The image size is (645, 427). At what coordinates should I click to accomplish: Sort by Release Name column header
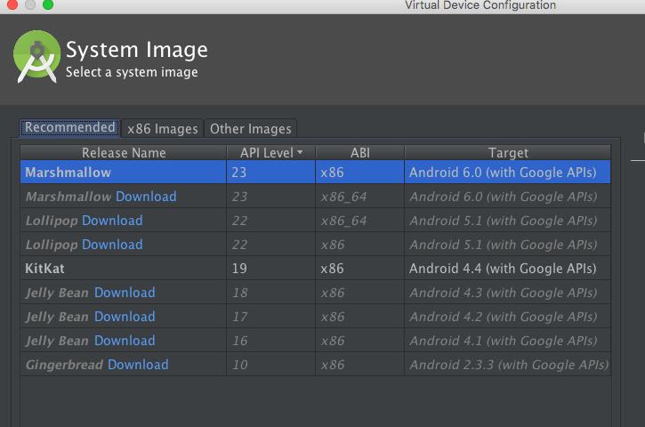(x=124, y=153)
